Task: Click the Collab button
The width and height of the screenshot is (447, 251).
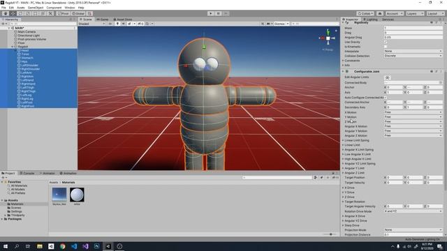Action: click(365, 13)
